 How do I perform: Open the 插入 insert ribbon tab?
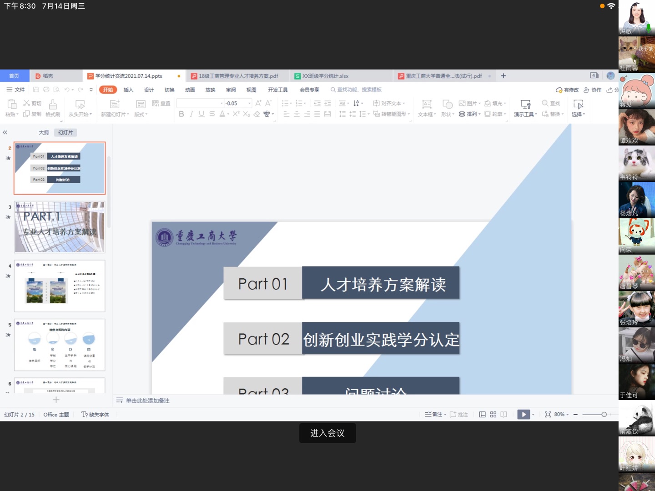point(128,90)
